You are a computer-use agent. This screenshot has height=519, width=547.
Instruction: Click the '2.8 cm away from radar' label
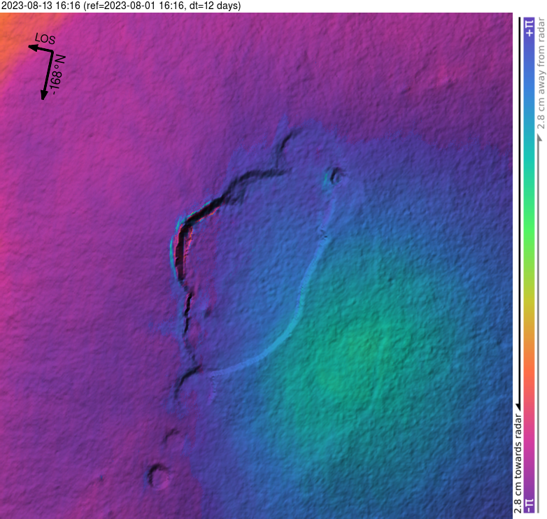pos(541,73)
